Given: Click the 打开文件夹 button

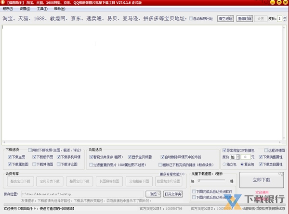Looking at the screenshot, I should click(173, 194).
